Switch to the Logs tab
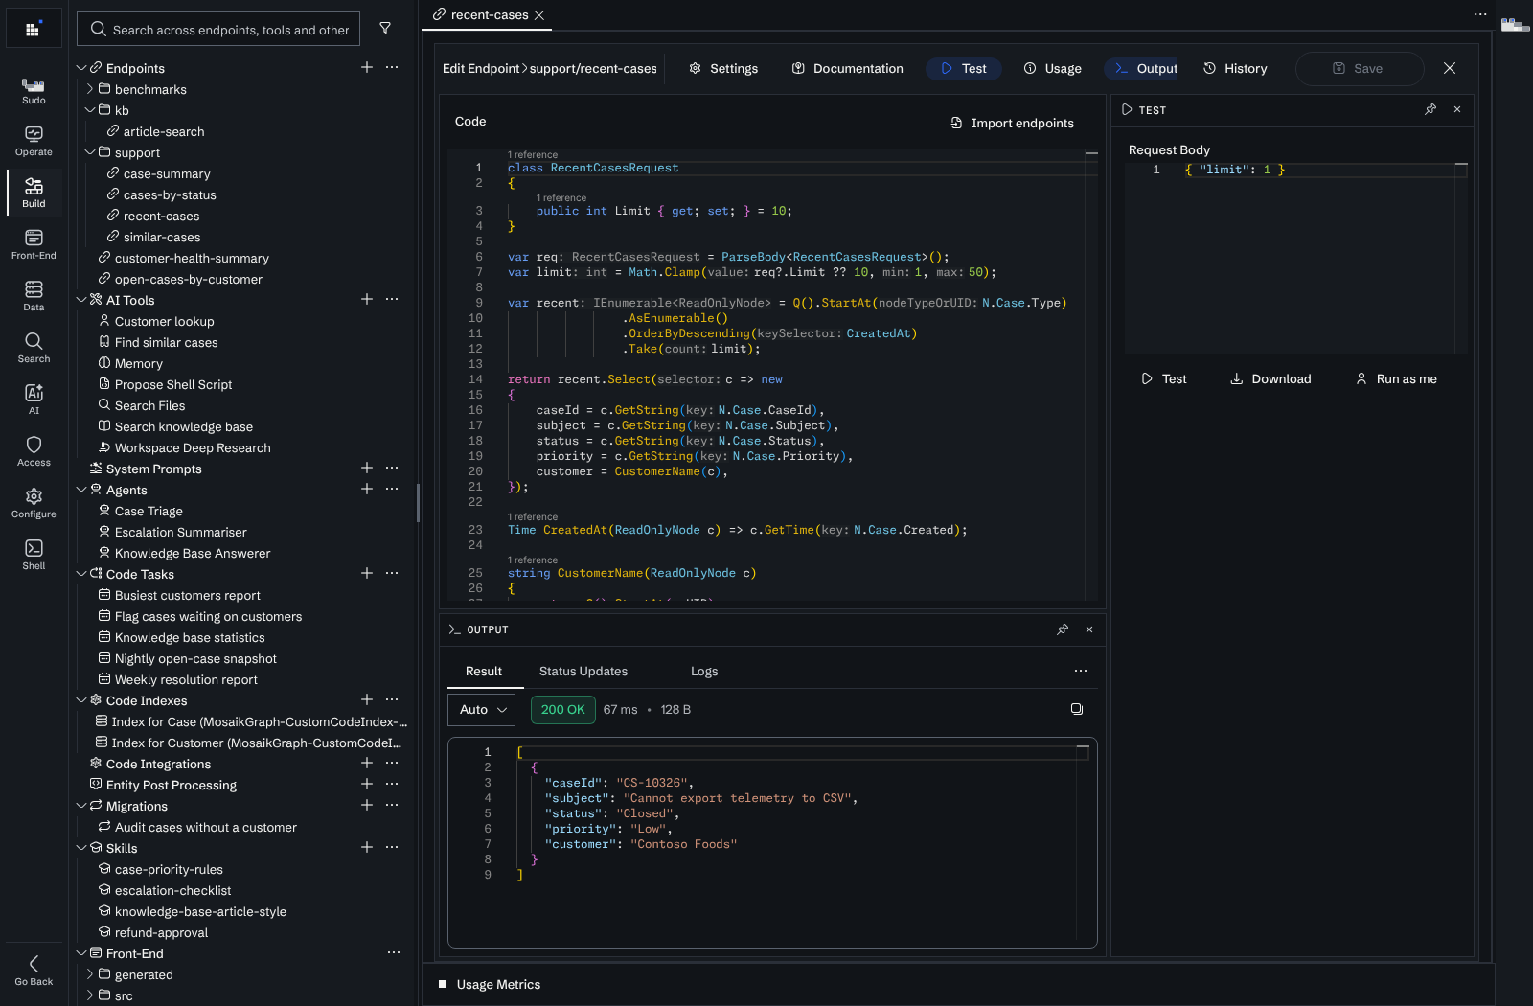Image resolution: width=1533 pixels, height=1006 pixels. coord(704,672)
